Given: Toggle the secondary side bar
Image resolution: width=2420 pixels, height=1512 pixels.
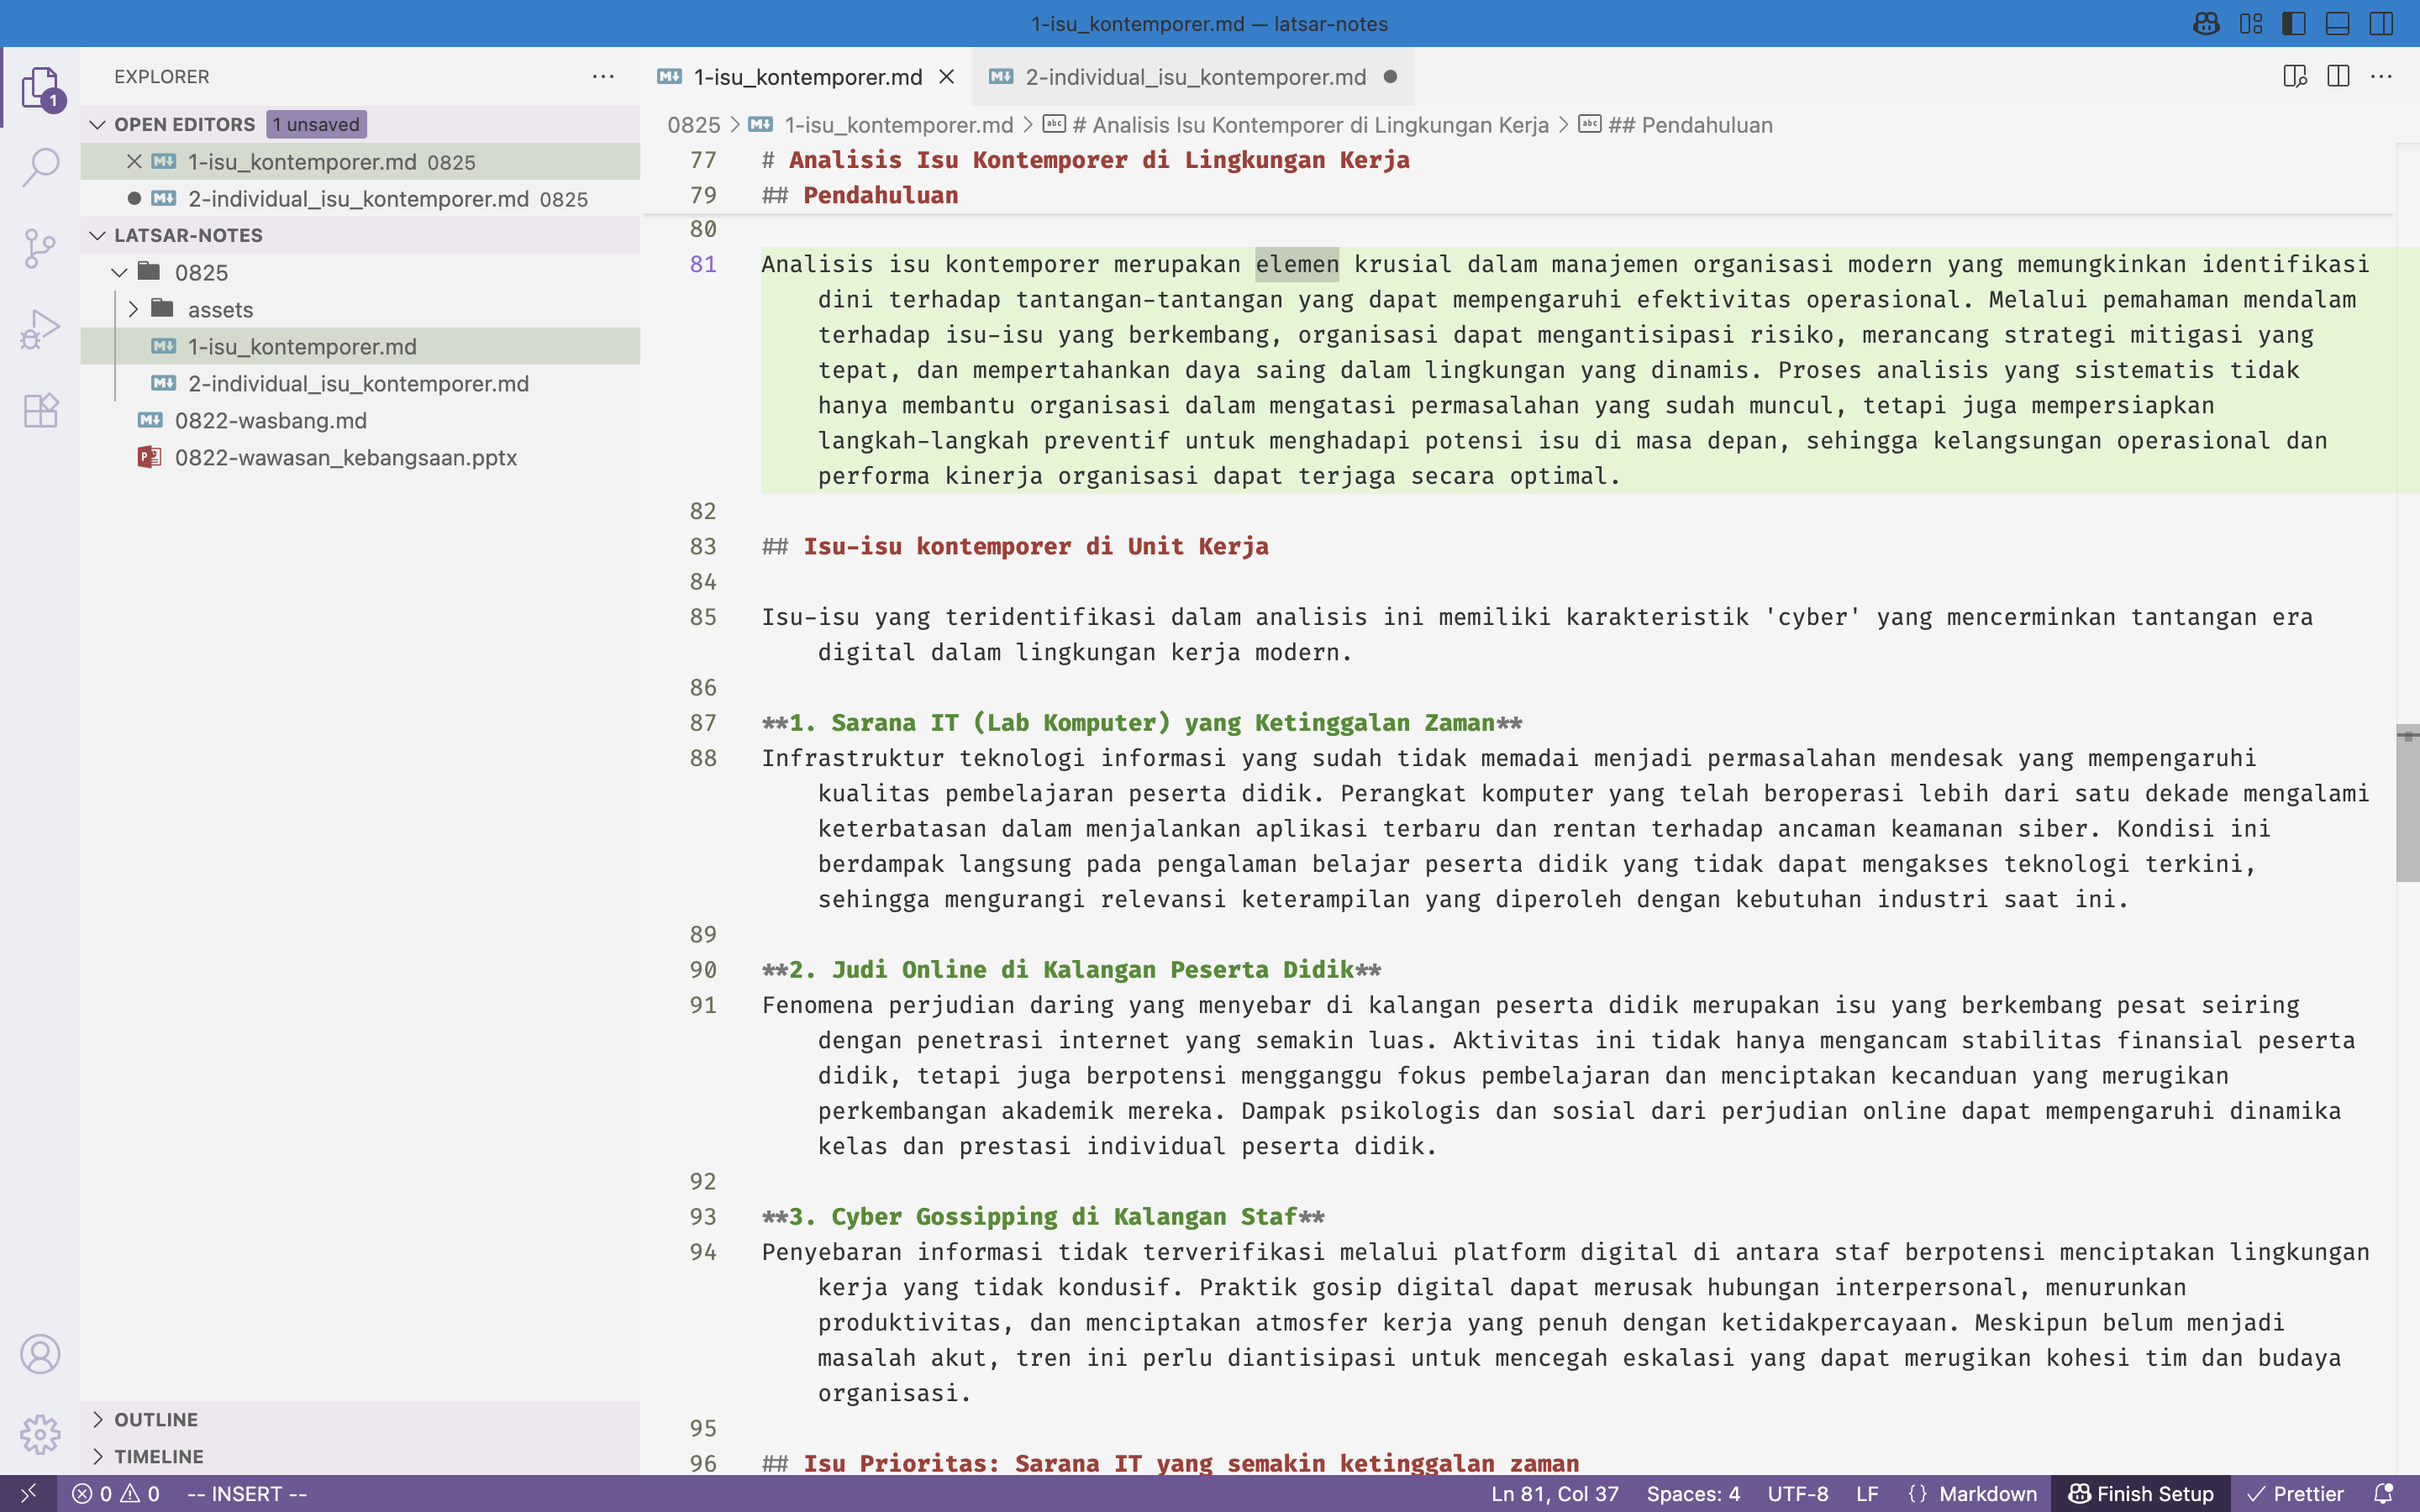Looking at the screenshot, I should coord(2381,24).
